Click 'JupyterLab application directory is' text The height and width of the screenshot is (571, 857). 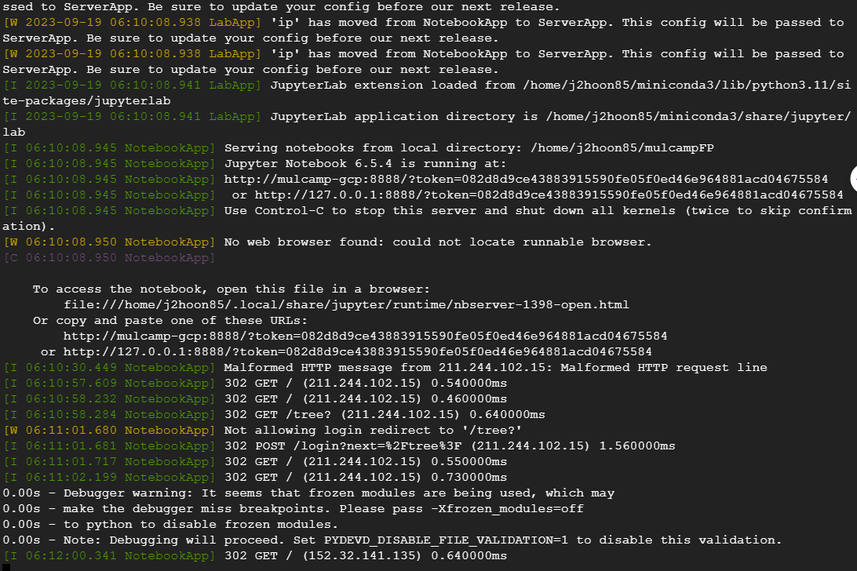click(x=404, y=116)
